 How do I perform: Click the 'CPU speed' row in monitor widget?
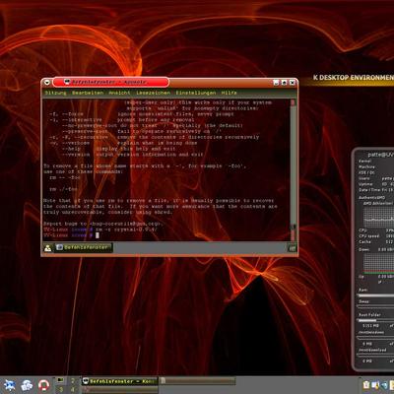376,236
